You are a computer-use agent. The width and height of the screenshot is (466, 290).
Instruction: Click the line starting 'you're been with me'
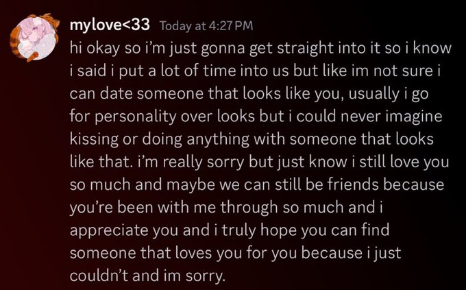226,208
